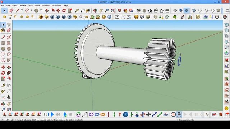The width and height of the screenshot is (230, 129).
Task: Open the Line tool dropdown arrow
Action: (x=22, y=10)
